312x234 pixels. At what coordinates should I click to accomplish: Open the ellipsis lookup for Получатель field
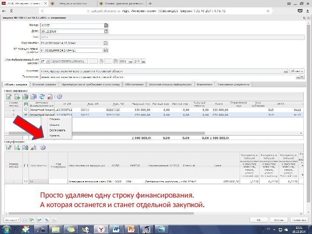(x=298, y=77)
